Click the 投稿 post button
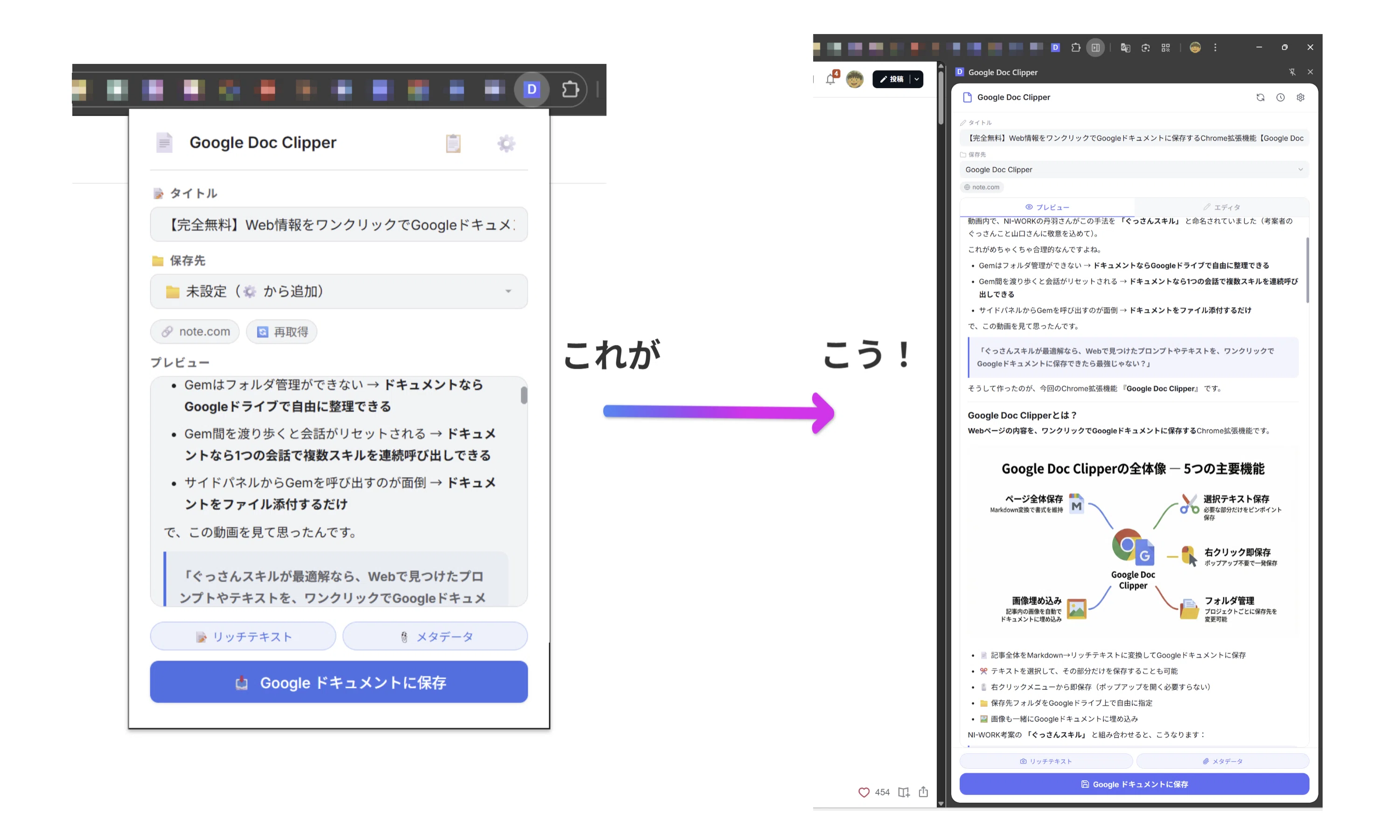The height and width of the screenshot is (834, 1380). 891,79
